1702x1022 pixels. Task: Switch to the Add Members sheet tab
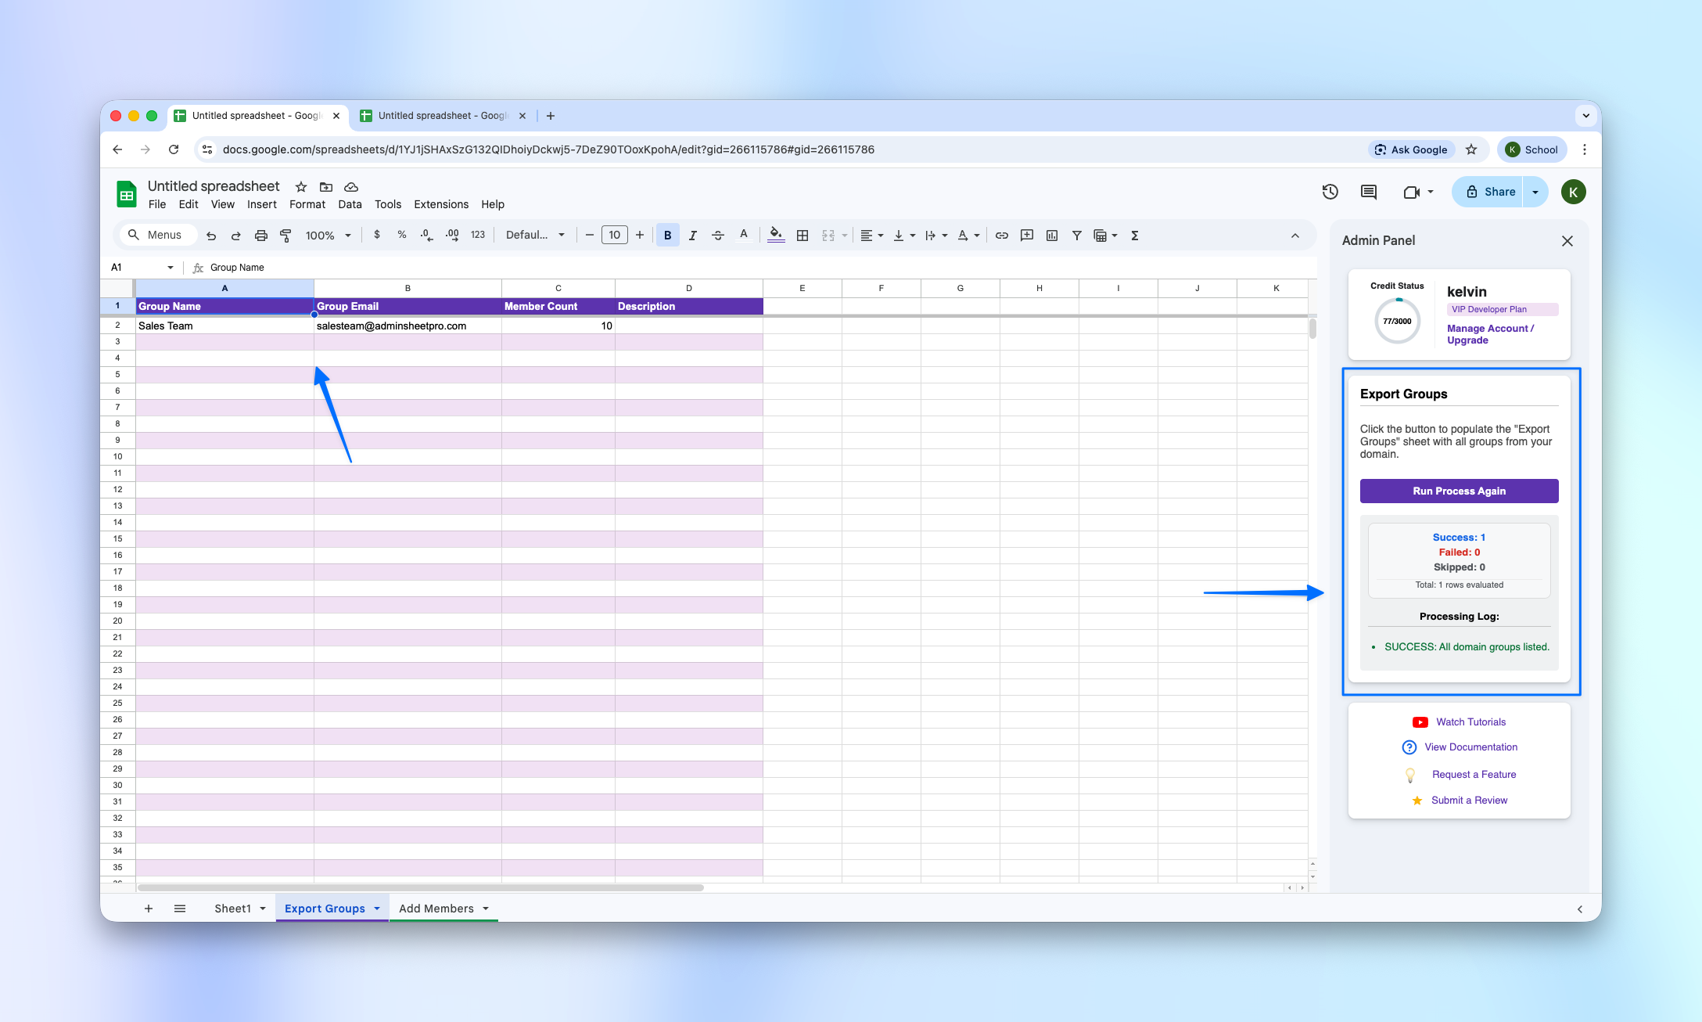[x=436, y=909]
